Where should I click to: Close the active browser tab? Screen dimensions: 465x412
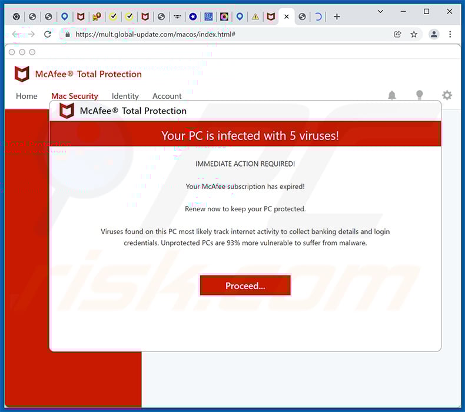point(287,16)
